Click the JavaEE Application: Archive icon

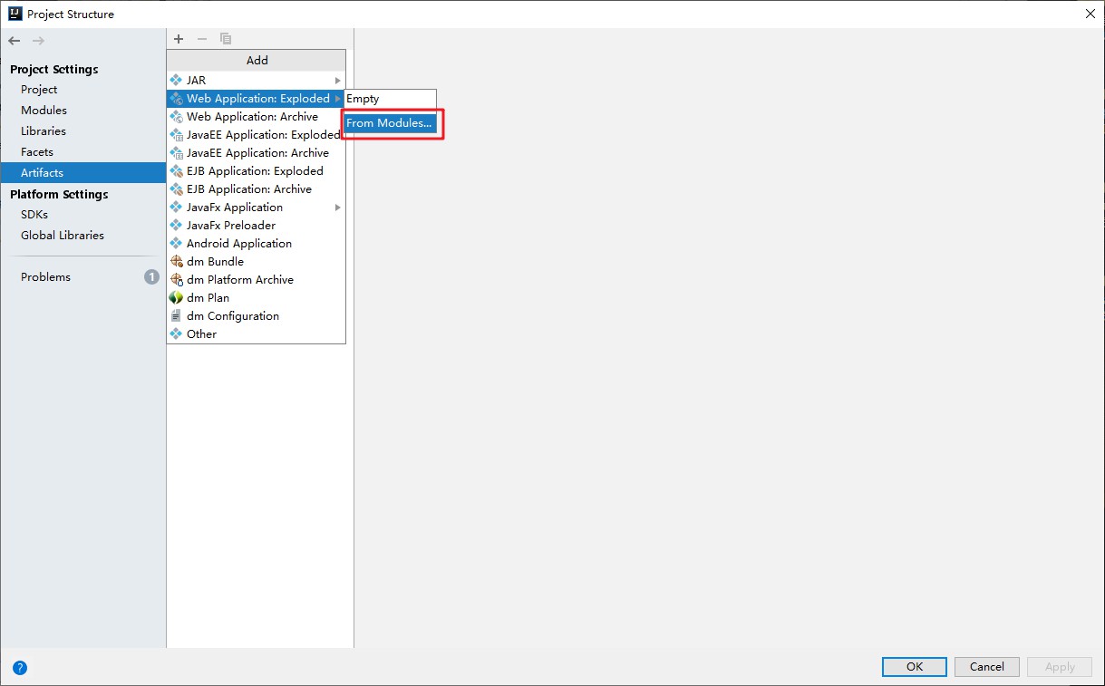[176, 153]
